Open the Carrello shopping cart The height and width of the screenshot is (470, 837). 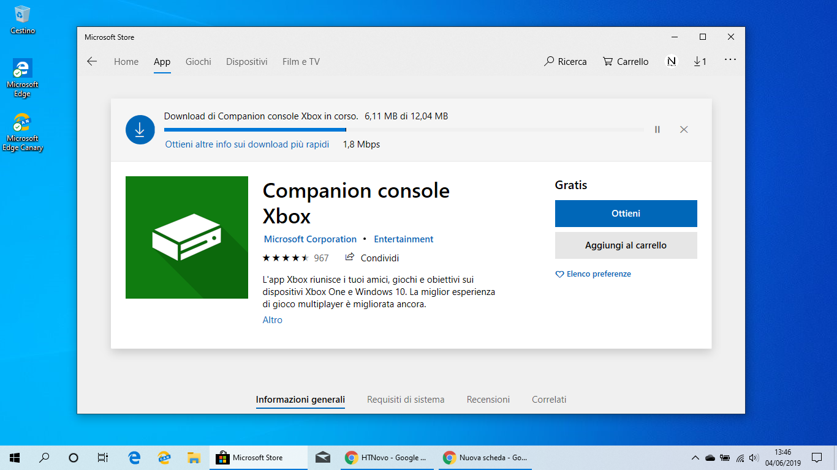coord(626,62)
